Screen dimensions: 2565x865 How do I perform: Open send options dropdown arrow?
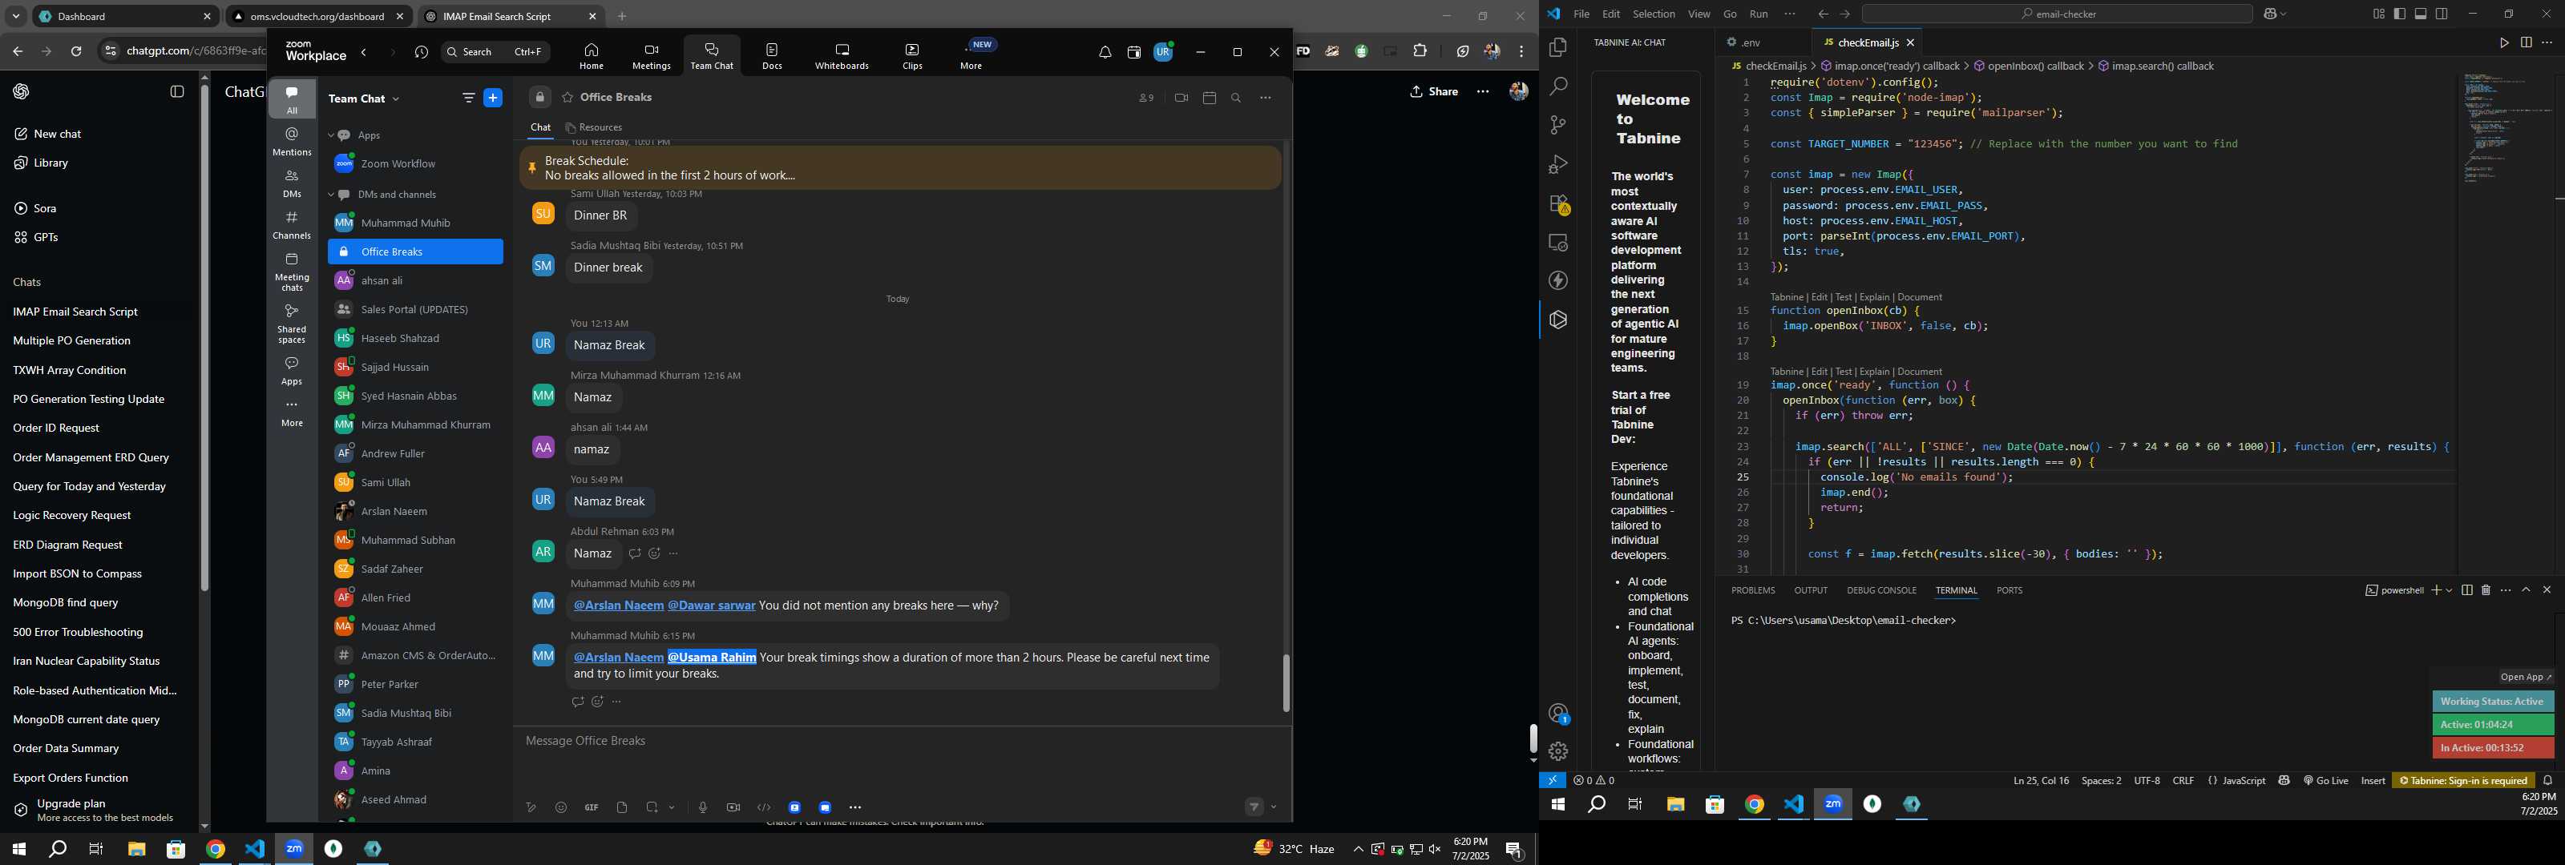point(1274,807)
